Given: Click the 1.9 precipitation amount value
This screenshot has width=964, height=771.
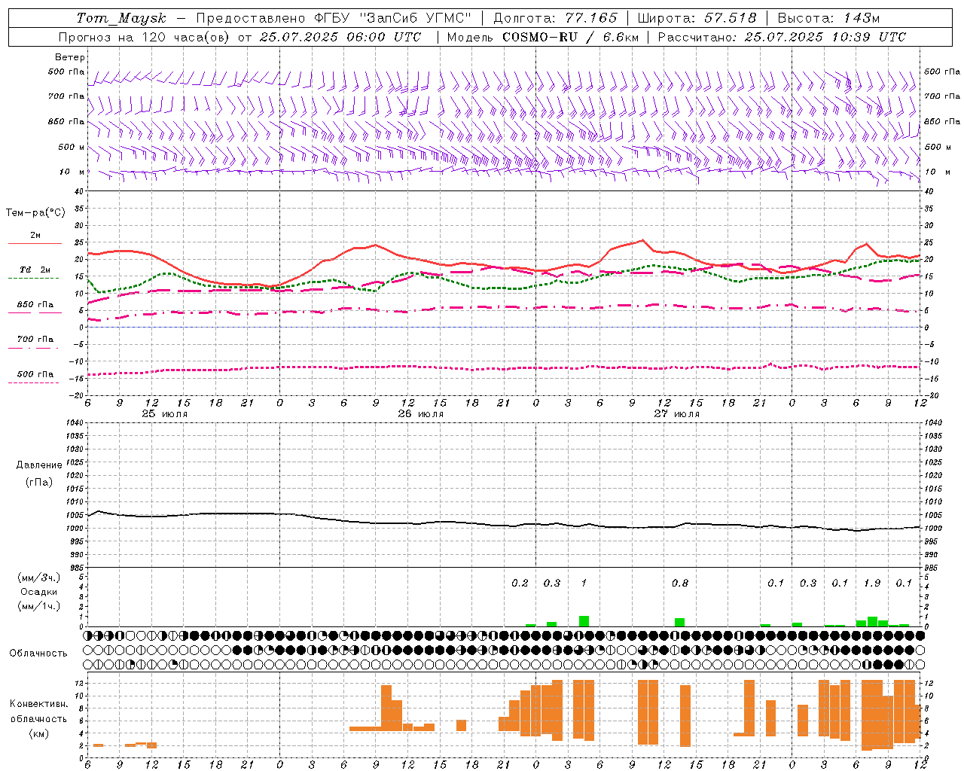Looking at the screenshot, I should (872, 583).
